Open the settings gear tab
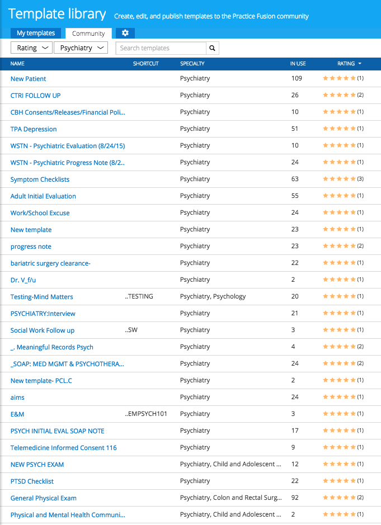The image size is (381, 525). 125,33
